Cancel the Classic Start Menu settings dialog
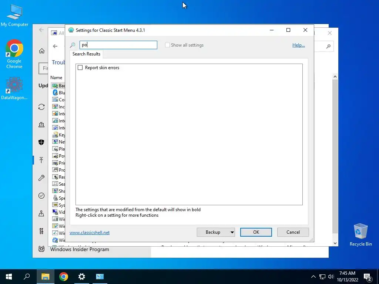Viewport: 379px width, 284px height. pyautogui.click(x=293, y=232)
